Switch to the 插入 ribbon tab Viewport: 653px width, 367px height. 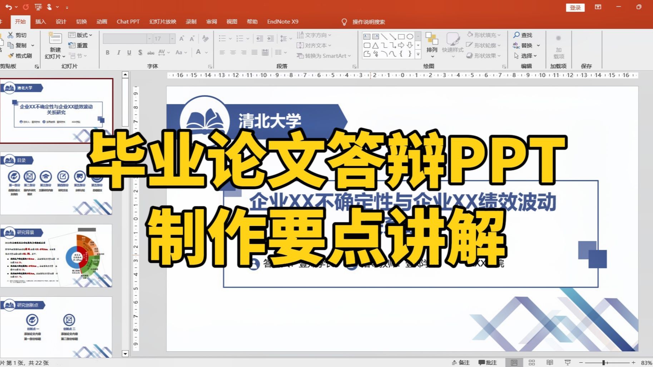point(40,21)
